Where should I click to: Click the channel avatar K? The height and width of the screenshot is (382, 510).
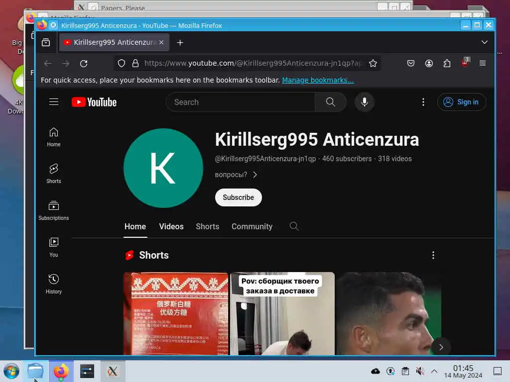tap(163, 168)
